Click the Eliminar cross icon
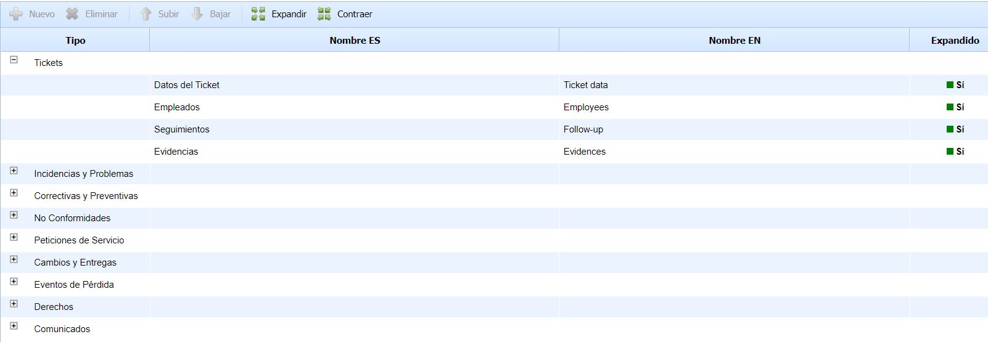 point(72,14)
